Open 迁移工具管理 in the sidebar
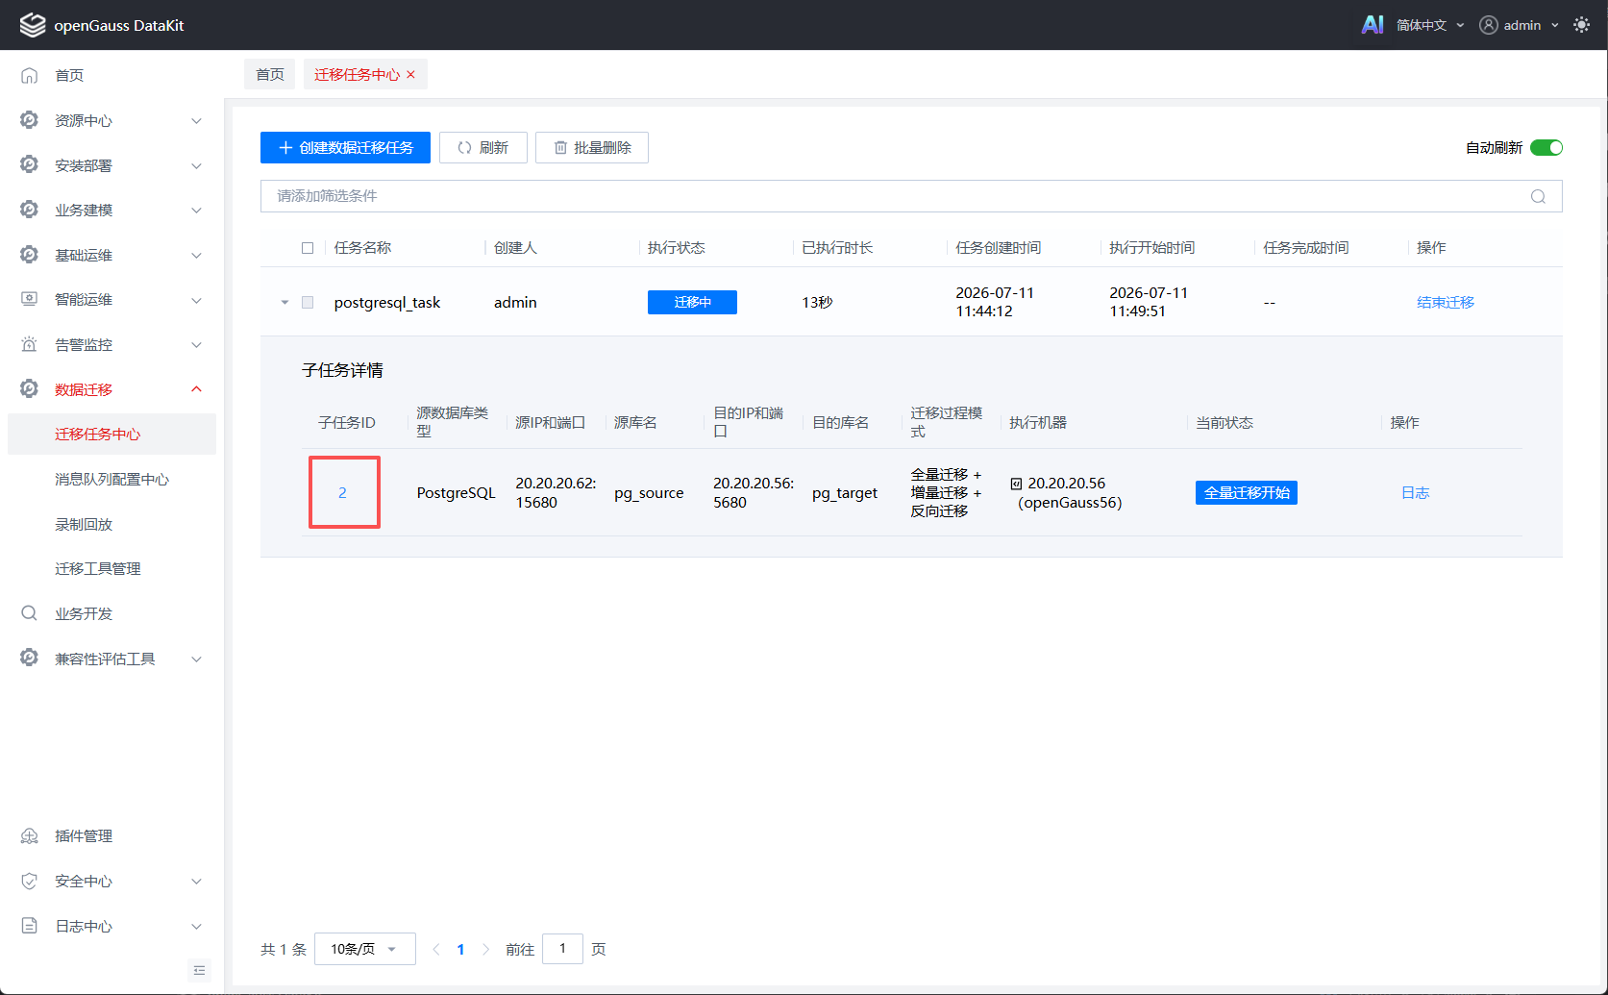The width and height of the screenshot is (1608, 995). pyautogui.click(x=98, y=569)
